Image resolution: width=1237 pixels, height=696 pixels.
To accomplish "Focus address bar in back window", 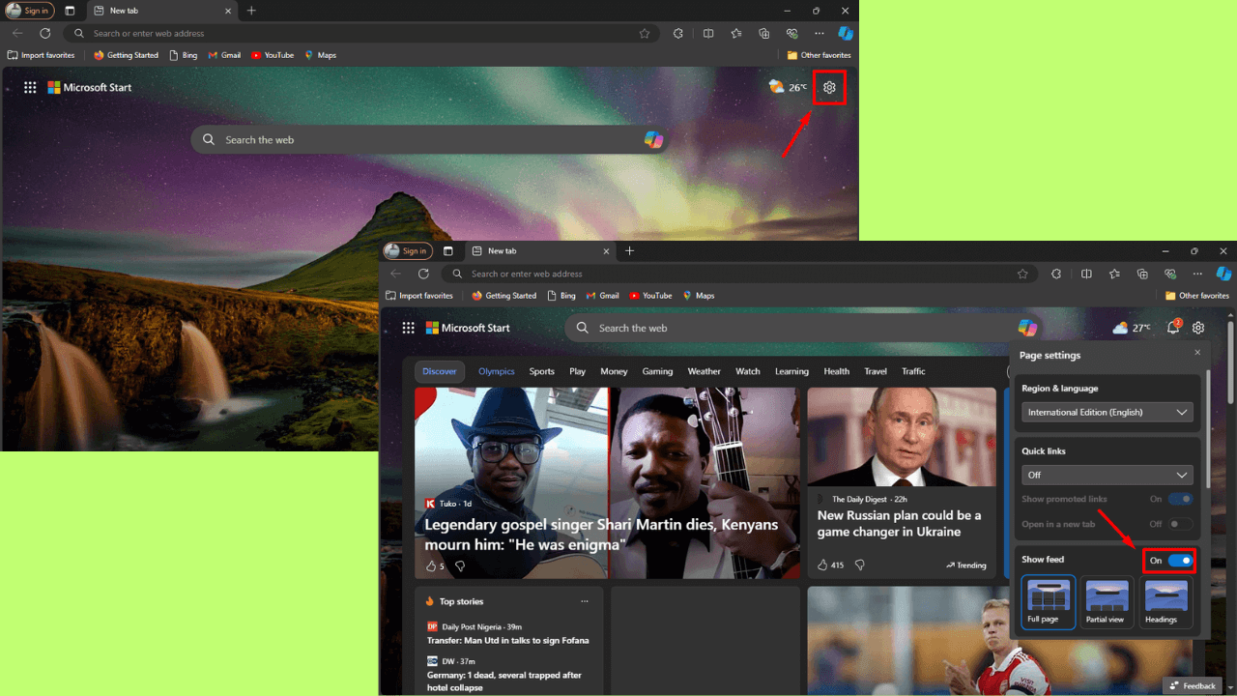I will coord(362,33).
